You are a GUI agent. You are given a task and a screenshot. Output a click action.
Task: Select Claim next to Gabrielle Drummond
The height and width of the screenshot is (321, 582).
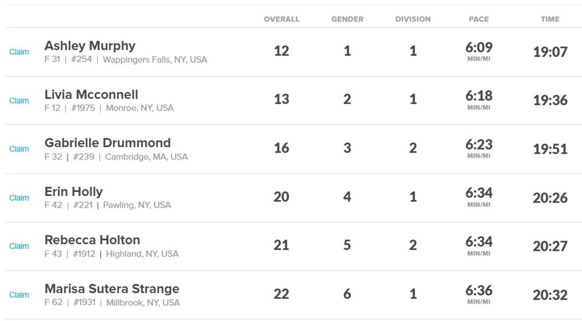tap(19, 149)
